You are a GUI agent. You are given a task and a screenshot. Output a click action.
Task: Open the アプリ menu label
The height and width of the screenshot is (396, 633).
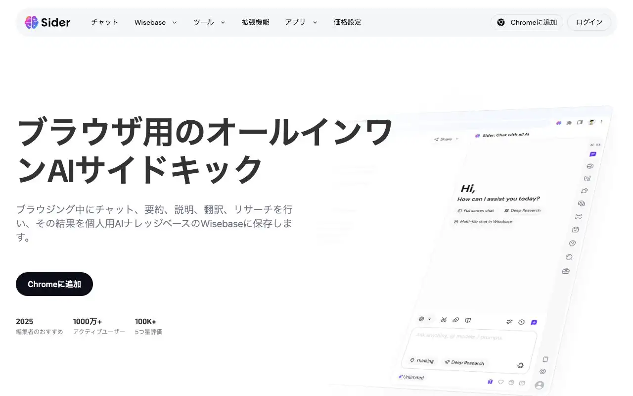tap(295, 22)
